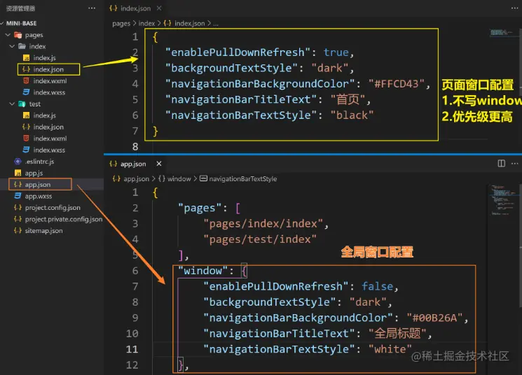The width and height of the screenshot is (522, 375).
Task: Click the "全局标题" title text value
Action: 397,334
